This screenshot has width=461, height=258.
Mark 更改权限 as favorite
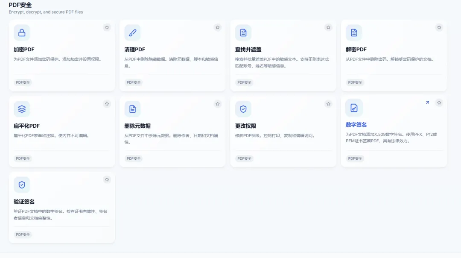click(328, 104)
